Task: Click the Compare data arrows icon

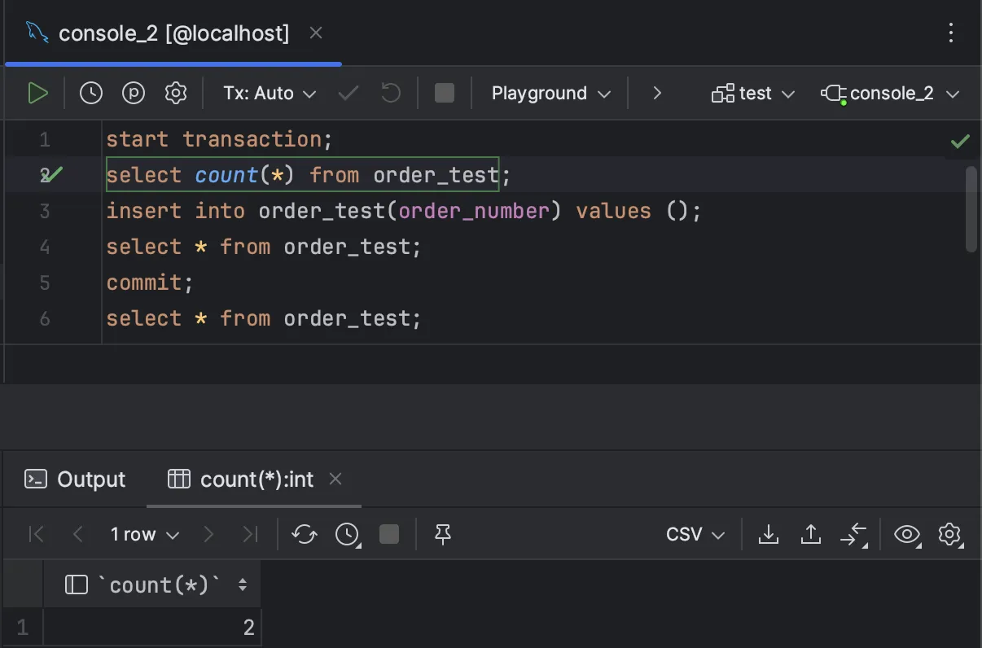Action: [x=853, y=535]
